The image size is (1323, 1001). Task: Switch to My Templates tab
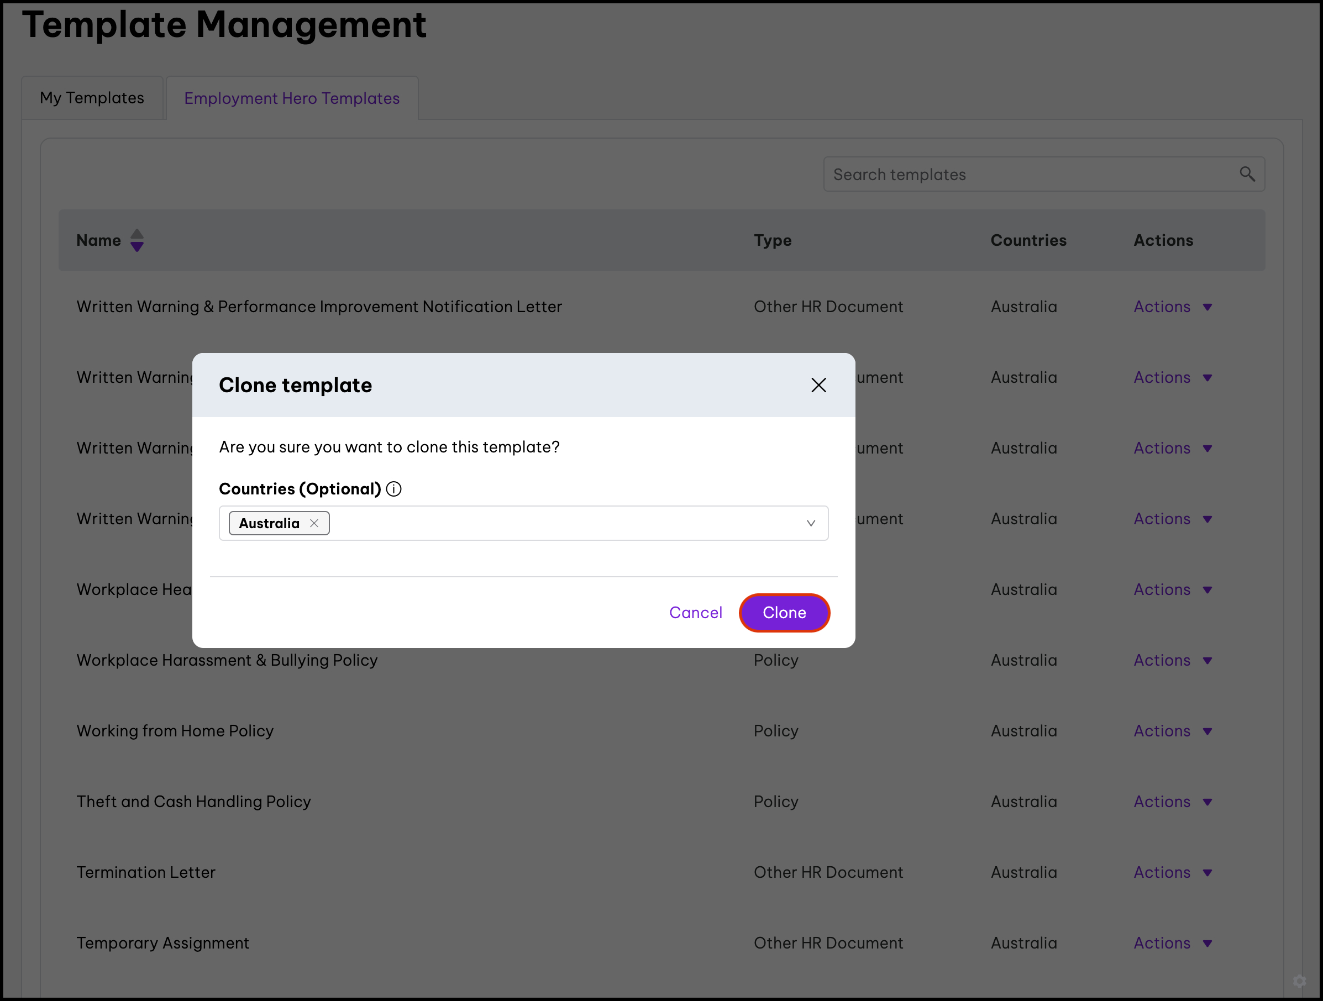click(92, 98)
